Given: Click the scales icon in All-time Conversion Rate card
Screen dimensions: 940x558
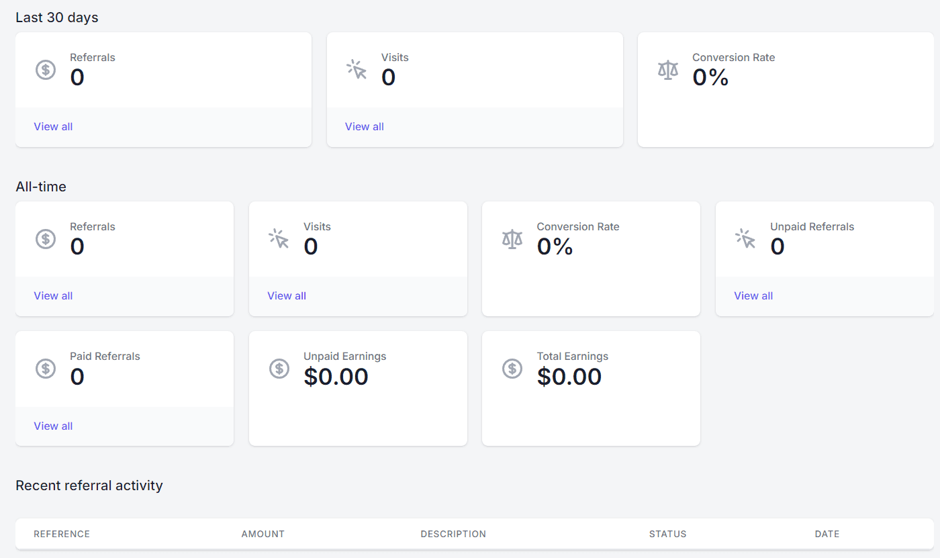Looking at the screenshot, I should pyautogui.click(x=512, y=239).
